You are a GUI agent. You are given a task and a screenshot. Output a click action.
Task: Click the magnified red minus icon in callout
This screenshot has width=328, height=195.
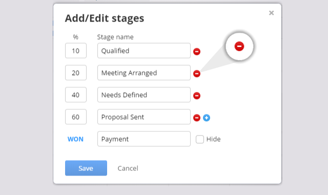tap(239, 46)
